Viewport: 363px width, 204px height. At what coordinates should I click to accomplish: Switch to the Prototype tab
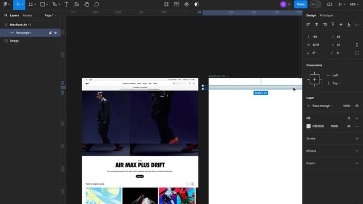(326, 15)
